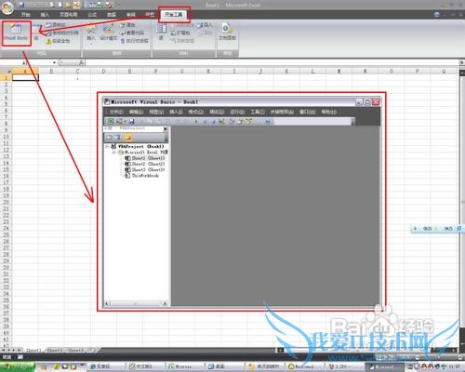
Task: Click the XML Import (导入) button
Action: click(205, 25)
